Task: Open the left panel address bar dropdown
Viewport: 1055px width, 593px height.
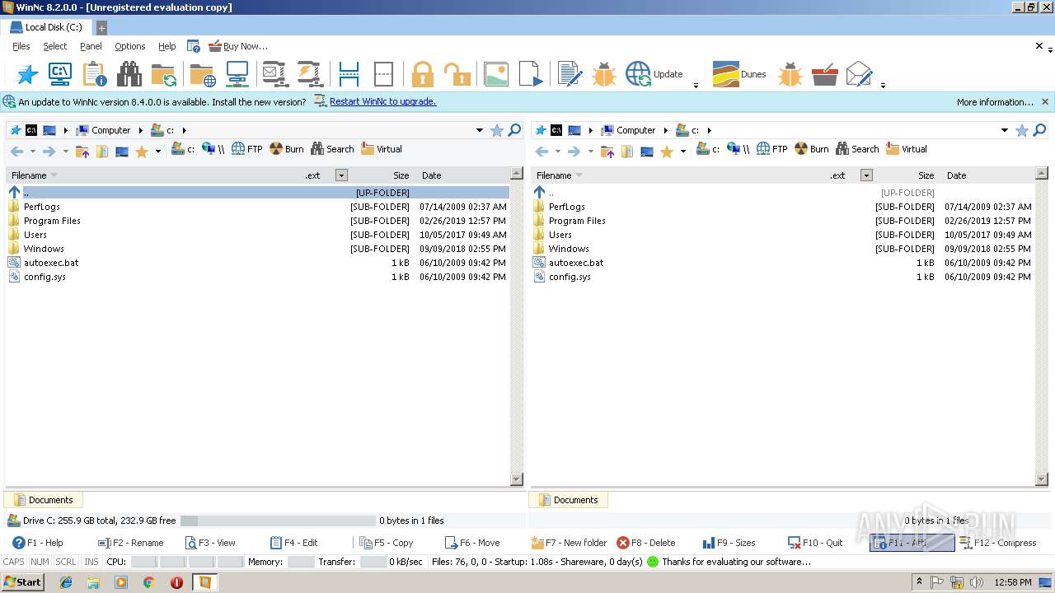Action: tap(479, 130)
